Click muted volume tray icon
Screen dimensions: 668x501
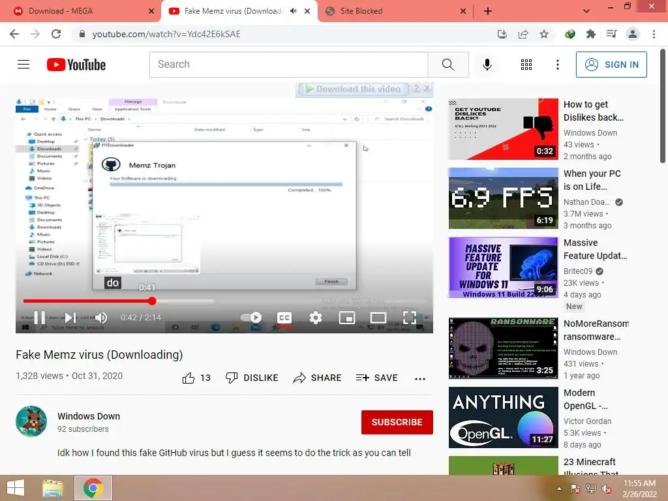(x=607, y=489)
